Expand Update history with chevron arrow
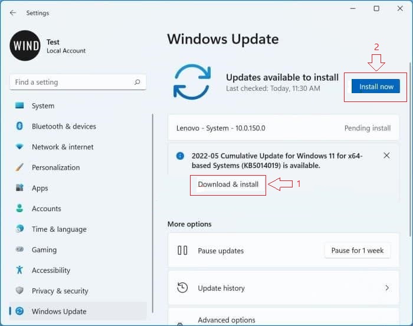 pyautogui.click(x=387, y=288)
